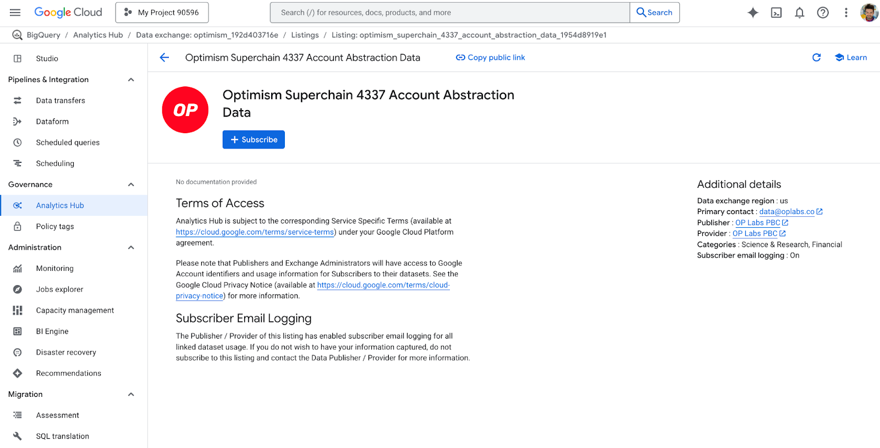Click the user account avatar
Image resolution: width=880 pixels, height=448 pixels.
[869, 12]
